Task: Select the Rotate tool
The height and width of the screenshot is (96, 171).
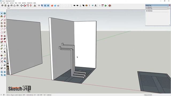Action: [2, 39]
